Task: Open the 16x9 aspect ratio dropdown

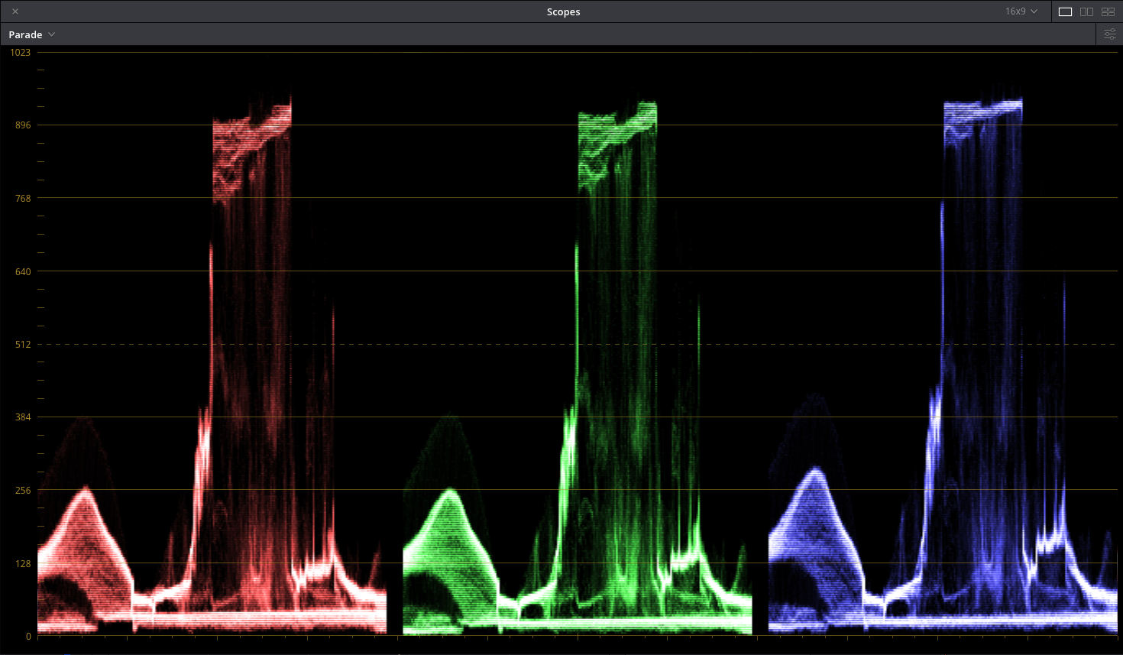Action: 1021,11
